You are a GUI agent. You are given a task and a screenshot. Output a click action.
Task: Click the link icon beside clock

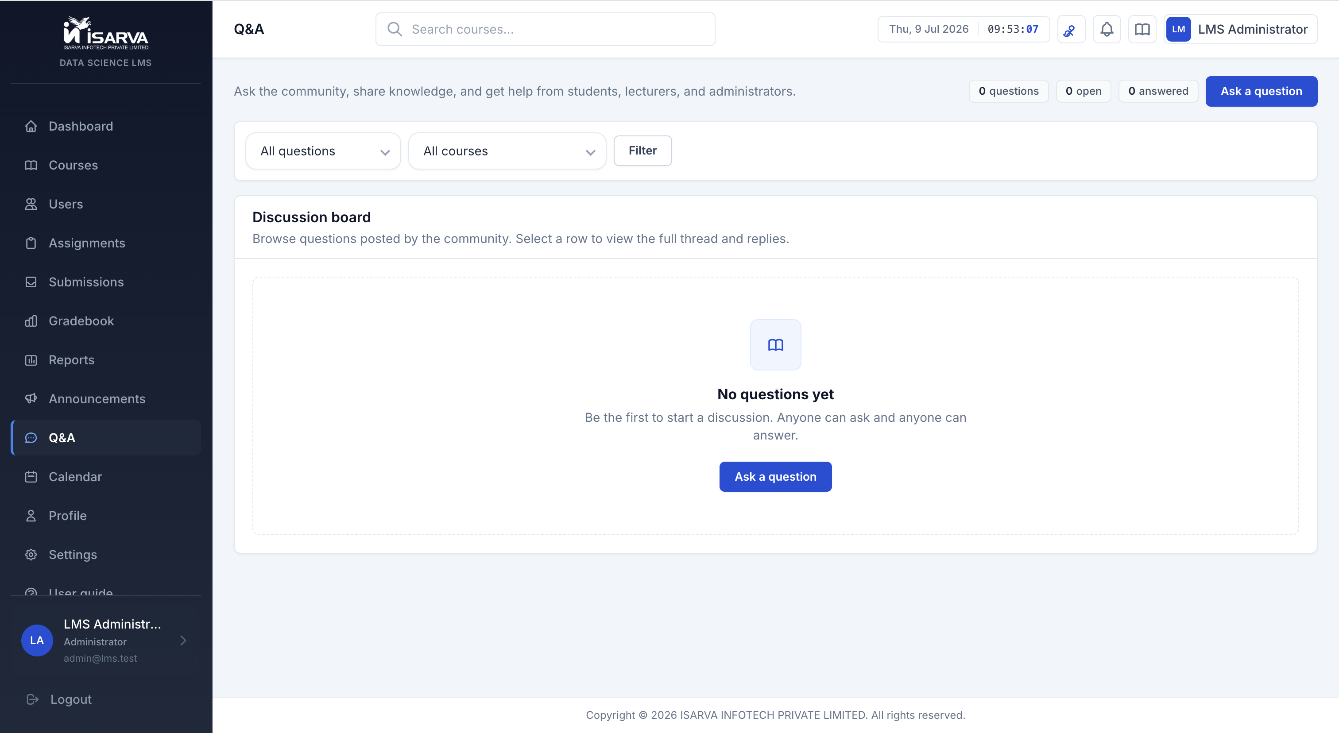tap(1071, 29)
